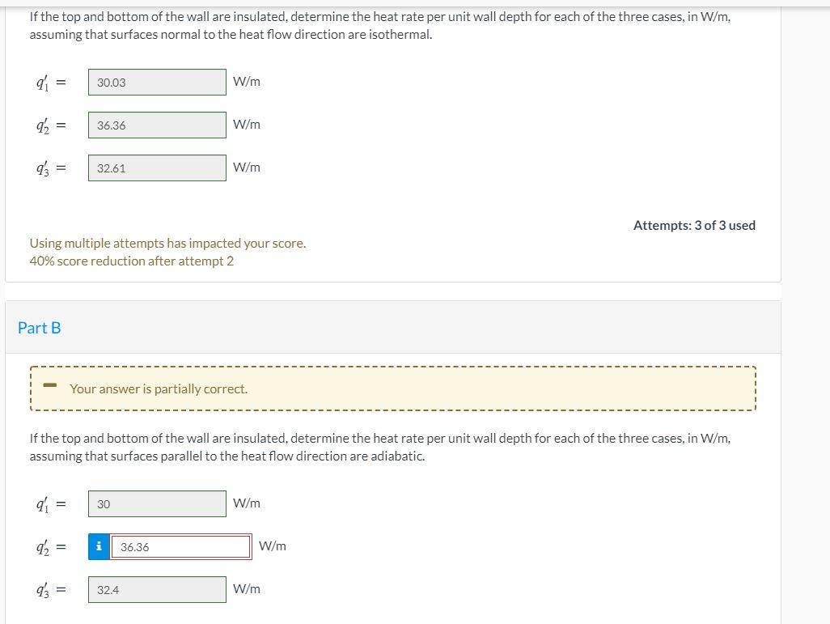
Task: Click the W/m unit beside Part B q2 field
Action: [x=273, y=546]
